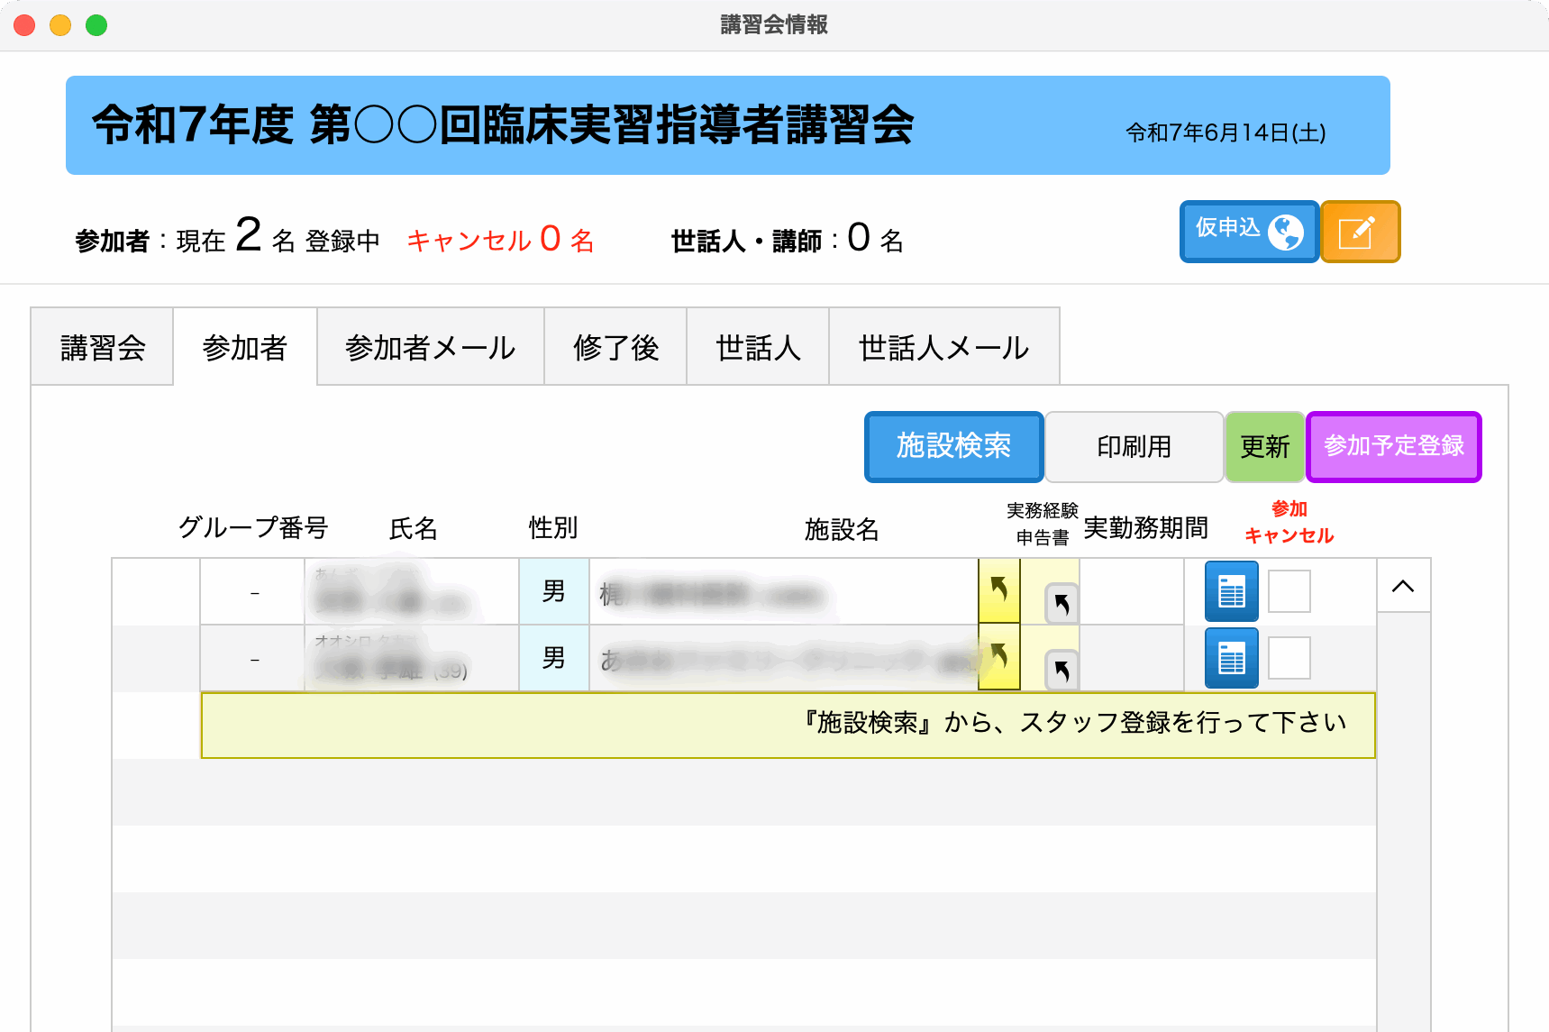Screen dimensions: 1549x1032
Task: Click first row's yellow 実務経験申告書 arrow
Action: pos(998,590)
